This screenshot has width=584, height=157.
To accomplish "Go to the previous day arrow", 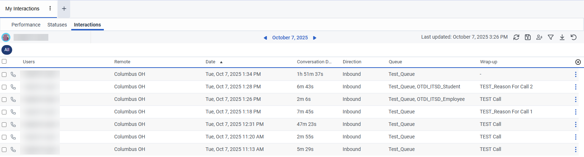I will point(265,38).
